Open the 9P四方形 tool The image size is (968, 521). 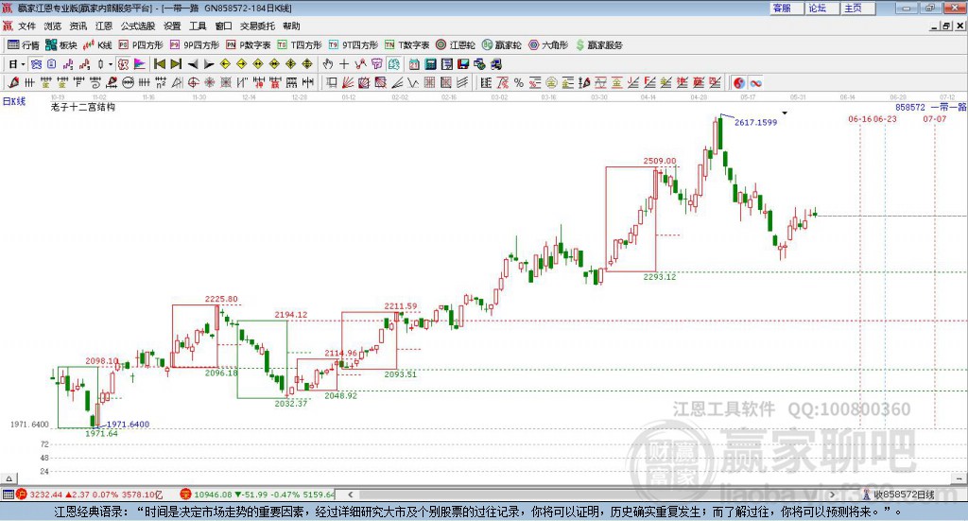click(x=195, y=45)
